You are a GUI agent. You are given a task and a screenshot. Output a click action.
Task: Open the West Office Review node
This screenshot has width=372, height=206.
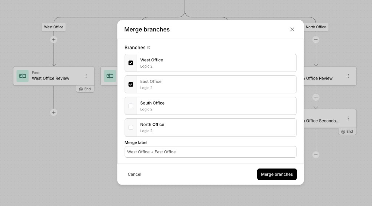click(x=54, y=76)
